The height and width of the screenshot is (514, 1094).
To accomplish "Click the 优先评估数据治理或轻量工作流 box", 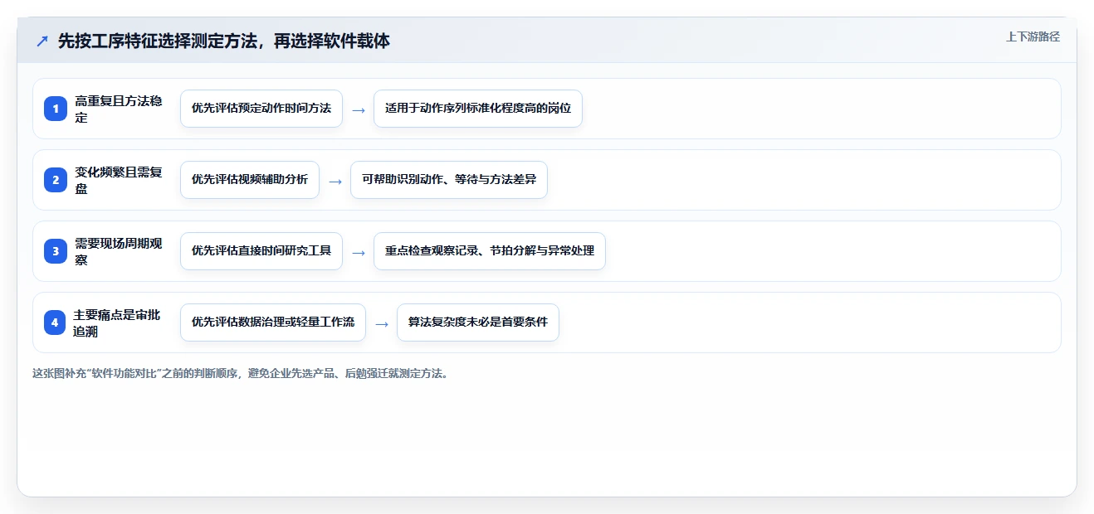I will (x=273, y=322).
